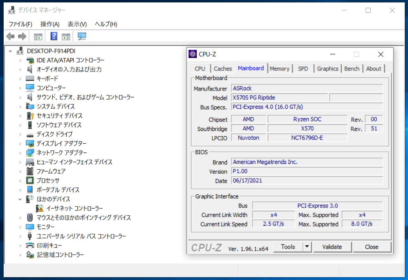Minimize the CPU-Z window
408x280 pixels.
333,54
